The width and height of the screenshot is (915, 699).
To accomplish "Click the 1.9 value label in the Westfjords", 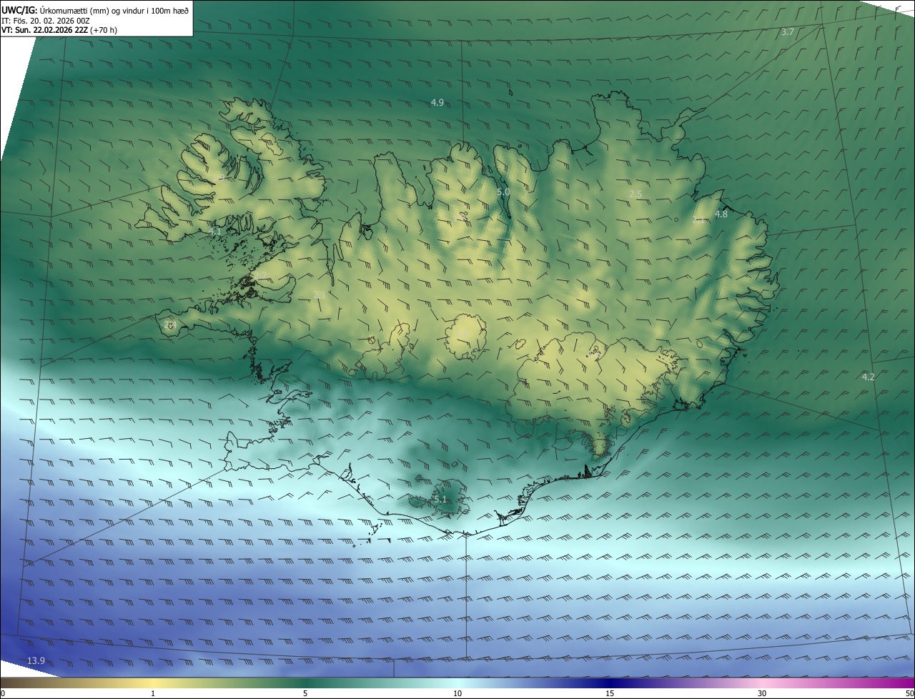I will click(x=219, y=177).
